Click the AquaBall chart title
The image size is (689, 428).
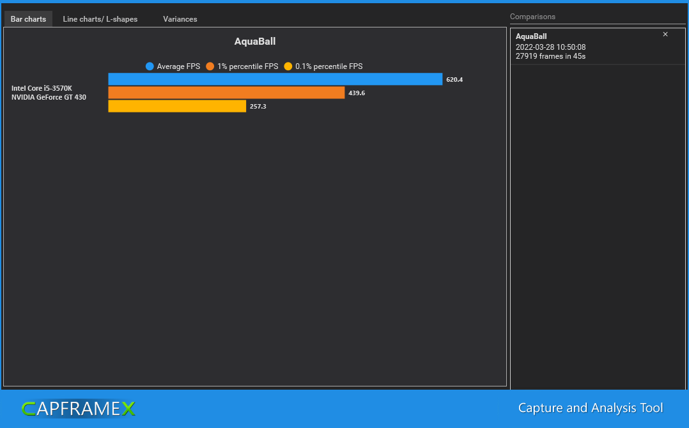click(x=255, y=42)
